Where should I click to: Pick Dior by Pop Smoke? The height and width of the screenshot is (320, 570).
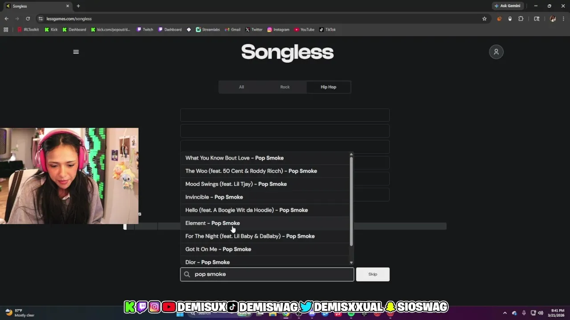coord(265,261)
